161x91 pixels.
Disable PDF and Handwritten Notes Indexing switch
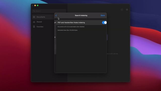[x=104, y=22]
